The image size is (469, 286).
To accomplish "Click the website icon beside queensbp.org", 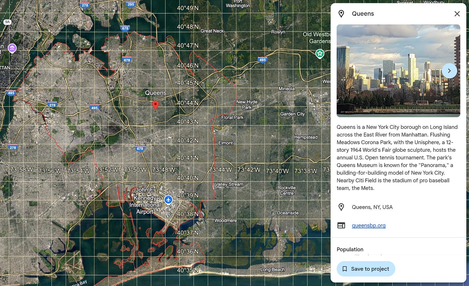I will pyautogui.click(x=341, y=225).
